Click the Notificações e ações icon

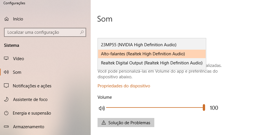tap(6, 86)
